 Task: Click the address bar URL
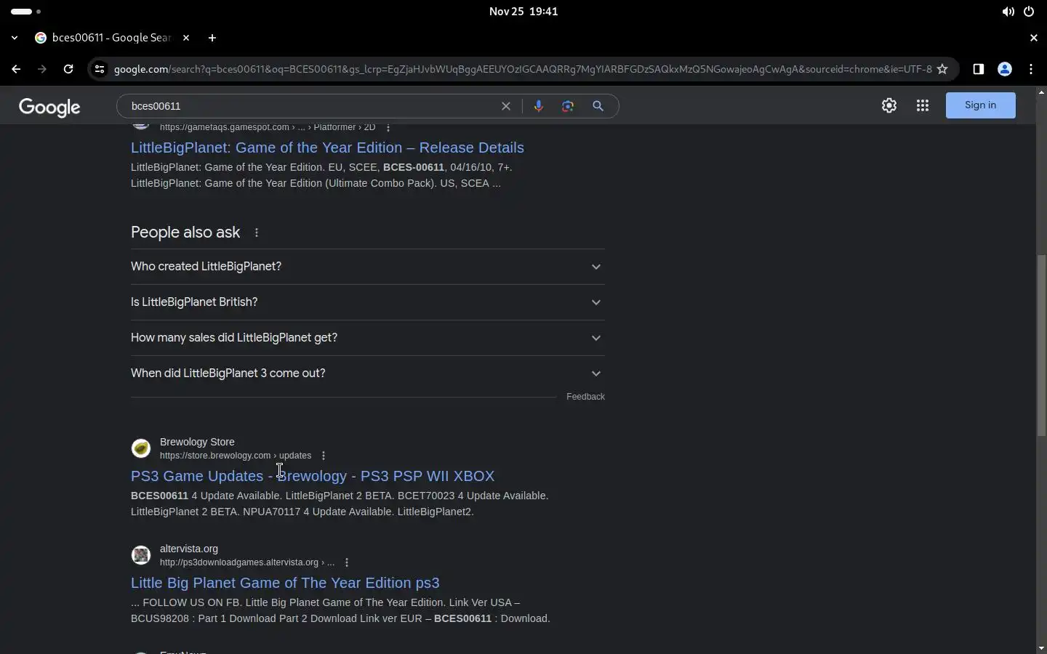[x=523, y=69]
